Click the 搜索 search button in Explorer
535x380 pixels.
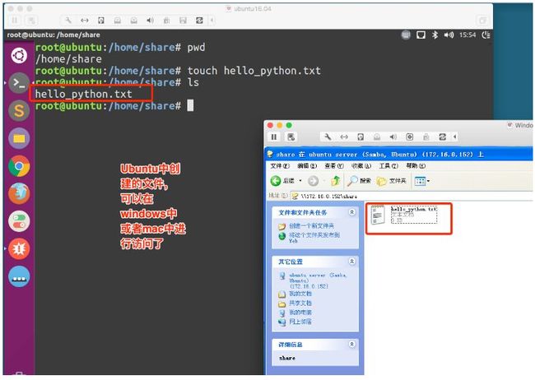pos(359,181)
